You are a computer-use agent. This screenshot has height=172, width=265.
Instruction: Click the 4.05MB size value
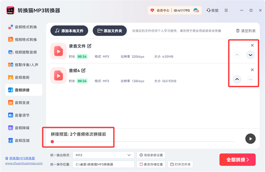[x=168, y=57]
